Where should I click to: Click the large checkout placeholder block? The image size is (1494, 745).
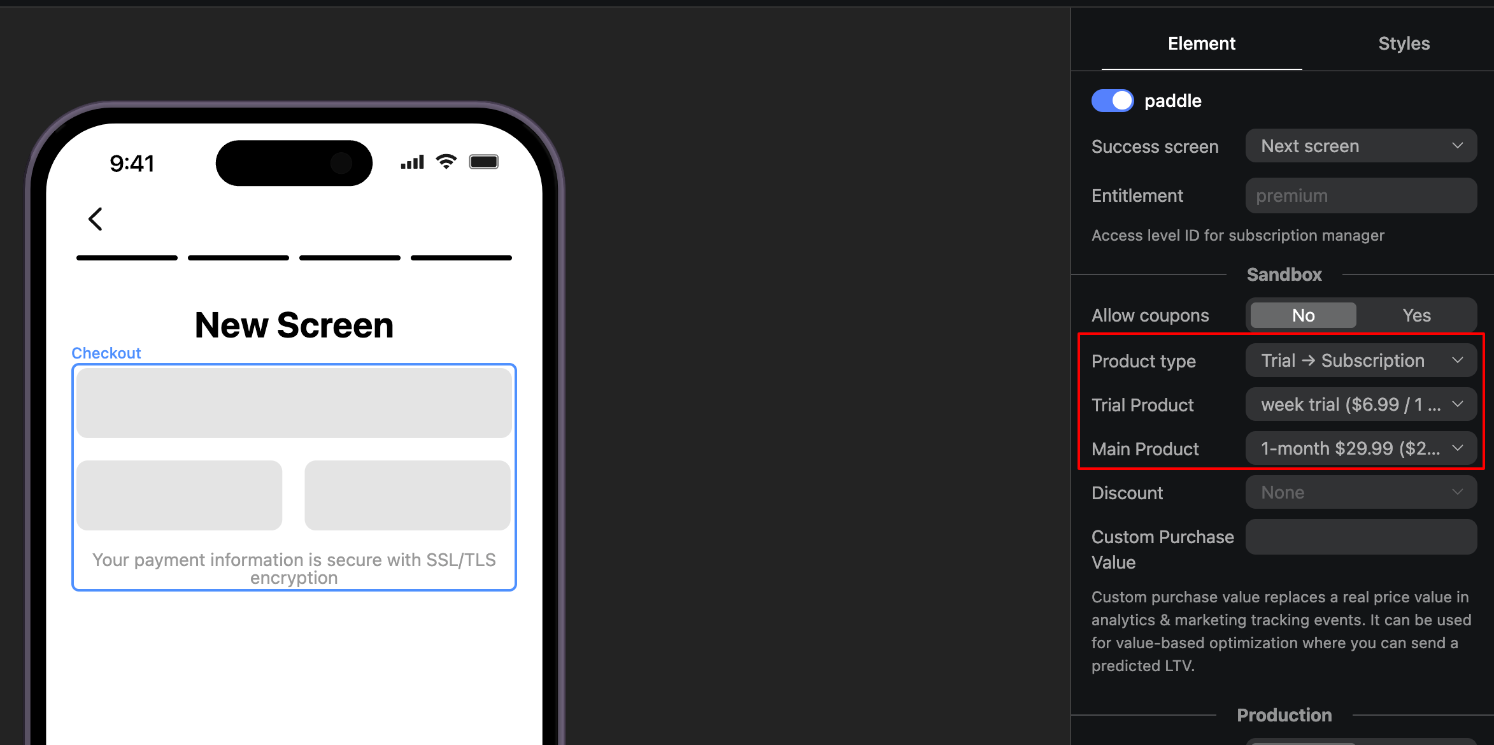294,403
